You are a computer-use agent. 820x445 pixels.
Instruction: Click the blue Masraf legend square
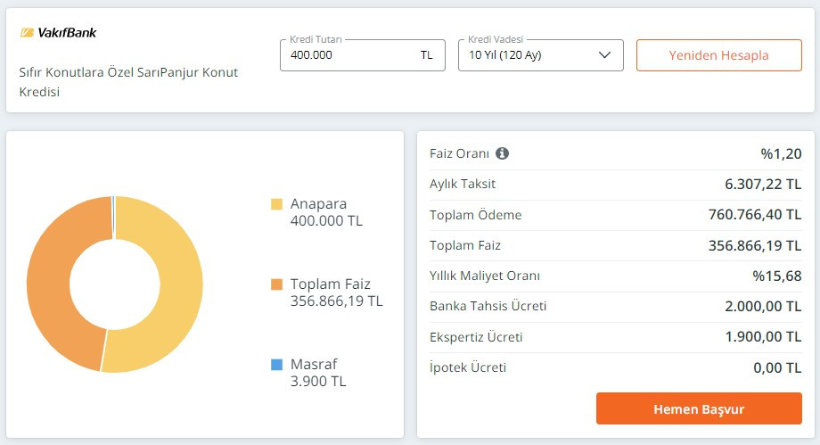[x=276, y=365]
